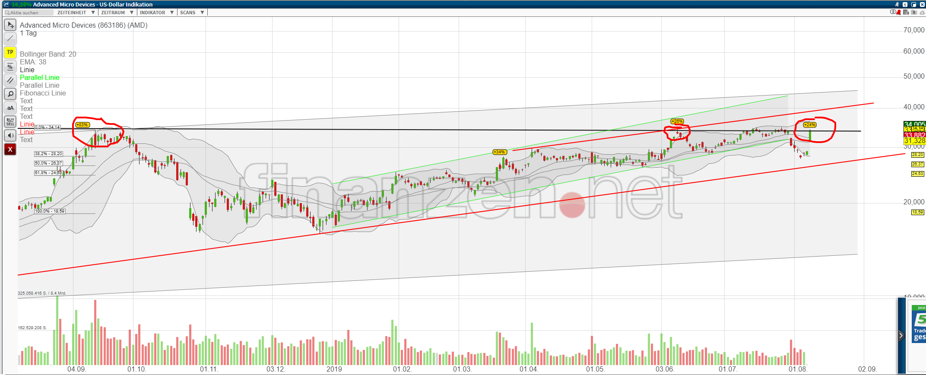Click the 33,882 red price marker

coord(914,135)
